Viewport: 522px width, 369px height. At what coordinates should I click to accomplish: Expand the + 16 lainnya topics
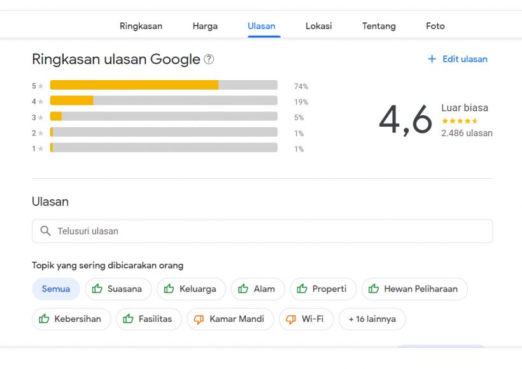pos(372,319)
